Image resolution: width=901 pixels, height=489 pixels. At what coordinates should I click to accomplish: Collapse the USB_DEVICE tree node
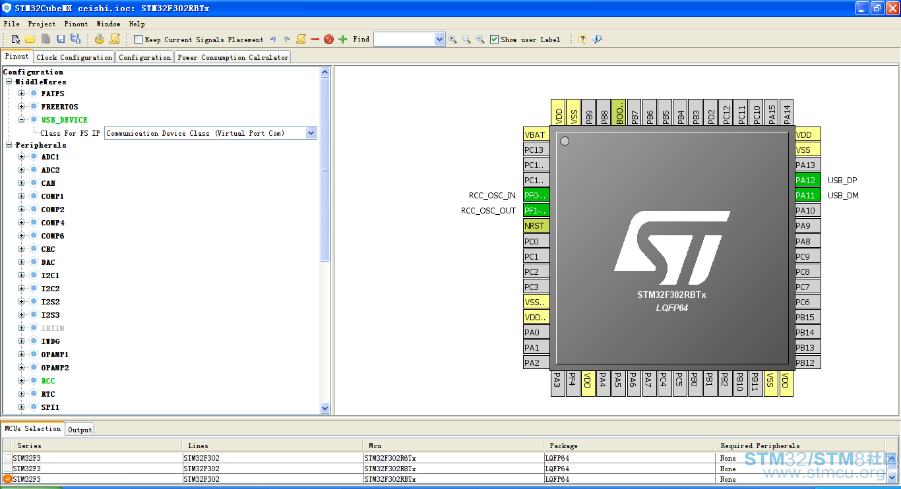[22, 120]
